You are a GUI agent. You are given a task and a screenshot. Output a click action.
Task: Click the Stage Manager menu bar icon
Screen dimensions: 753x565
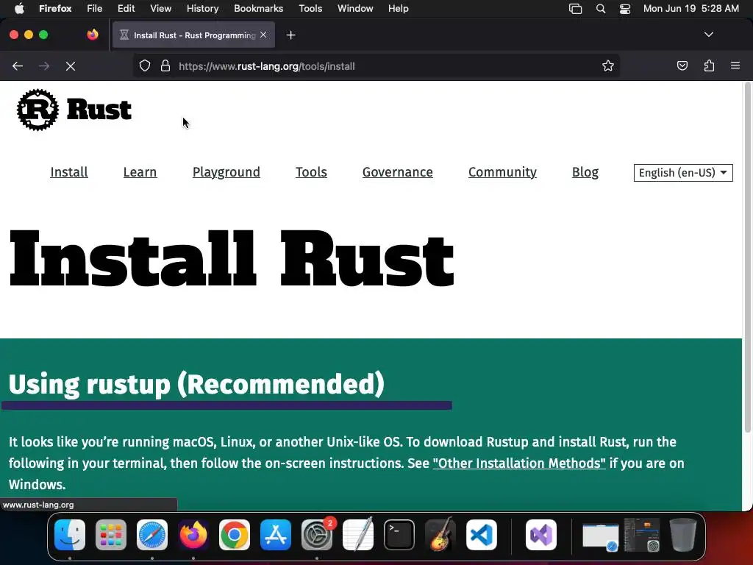tap(575, 8)
